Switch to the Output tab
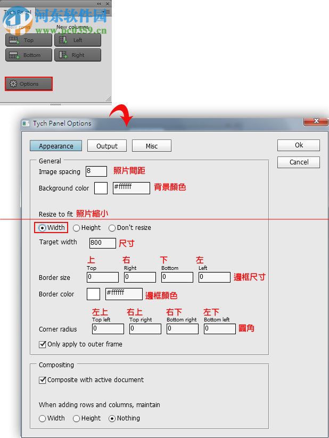The width and height of the screenshot is (329, 438). click(x=107, y=146)
